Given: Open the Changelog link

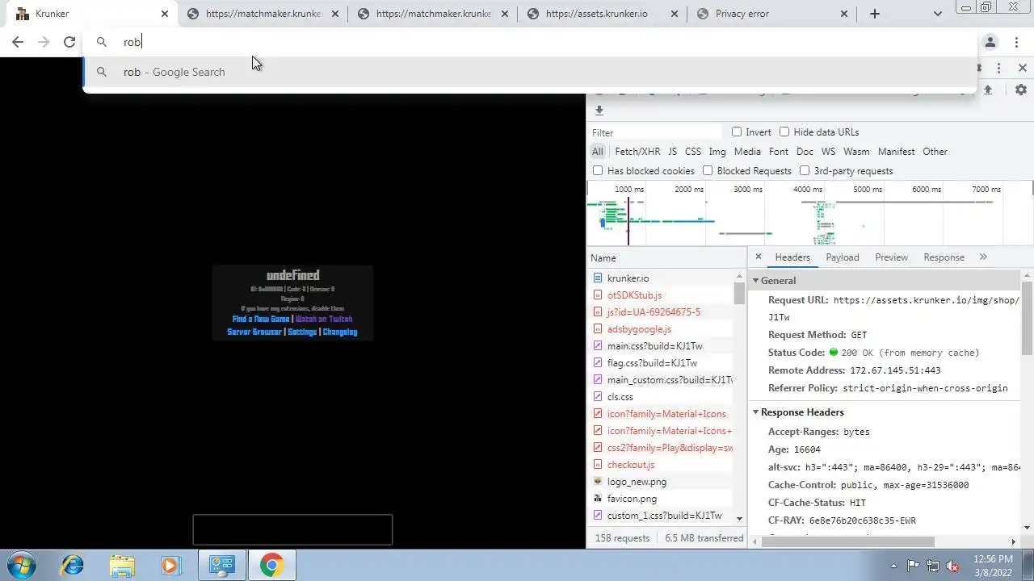Looking at the screenshot, I should click(339, 332).
